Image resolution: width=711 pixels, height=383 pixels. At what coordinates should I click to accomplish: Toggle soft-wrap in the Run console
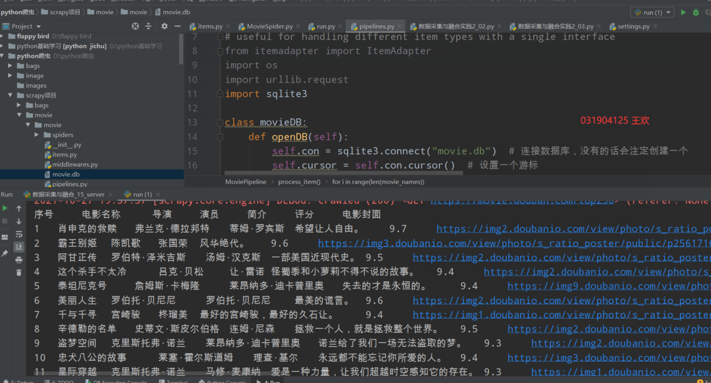(x=19, y=234)
